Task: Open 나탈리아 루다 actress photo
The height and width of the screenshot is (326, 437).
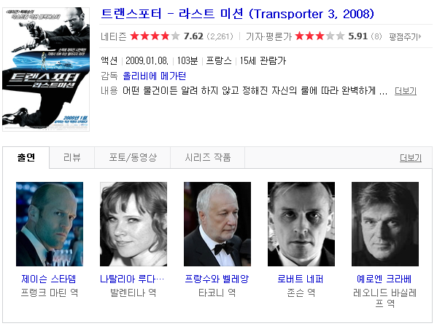Action: pos(134,224)
